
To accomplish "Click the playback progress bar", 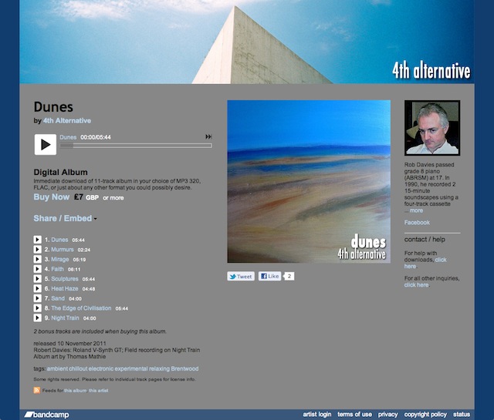I will [136, 146].
